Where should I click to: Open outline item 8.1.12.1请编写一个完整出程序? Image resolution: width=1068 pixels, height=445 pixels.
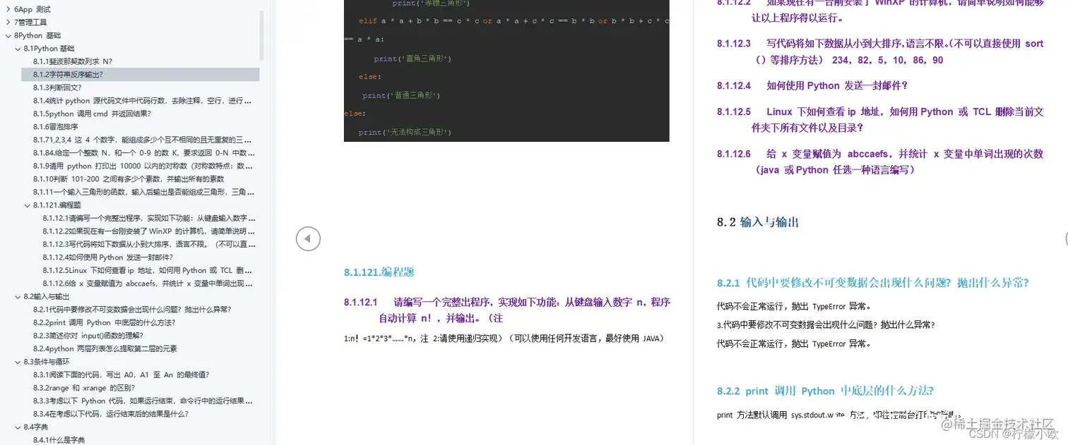pos(149,219)
